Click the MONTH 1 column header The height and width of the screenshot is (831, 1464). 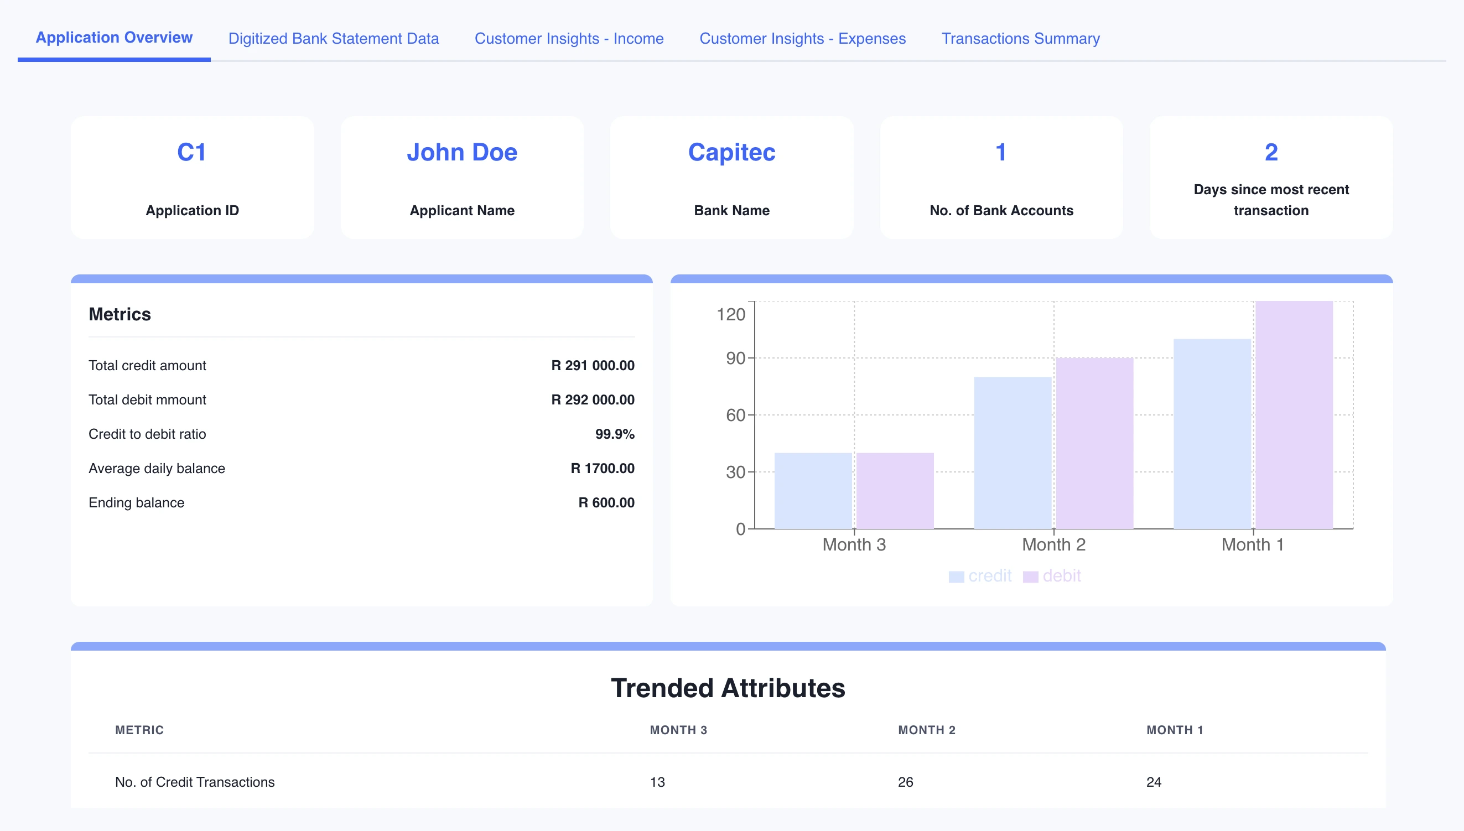1175,730
